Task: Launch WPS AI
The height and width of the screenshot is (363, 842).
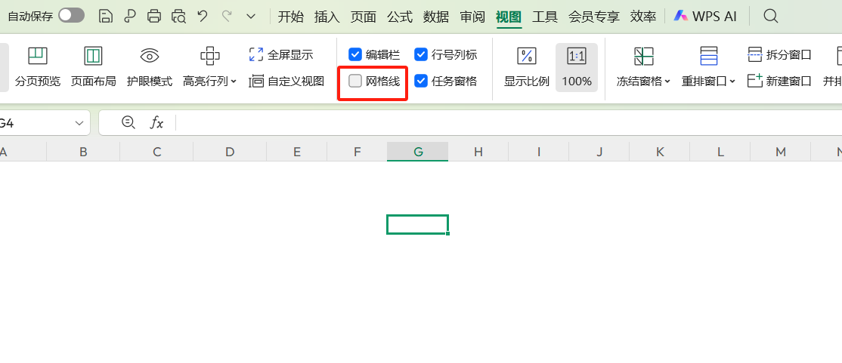Action: click(x=706, y=16)
